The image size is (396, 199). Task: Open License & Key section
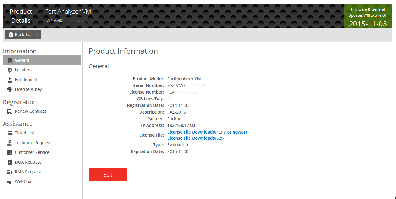pos(28,89)
